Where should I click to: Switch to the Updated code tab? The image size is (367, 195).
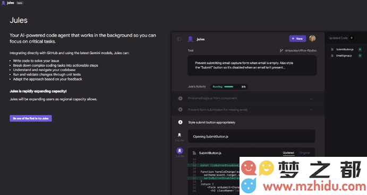[x=288, y=153]
